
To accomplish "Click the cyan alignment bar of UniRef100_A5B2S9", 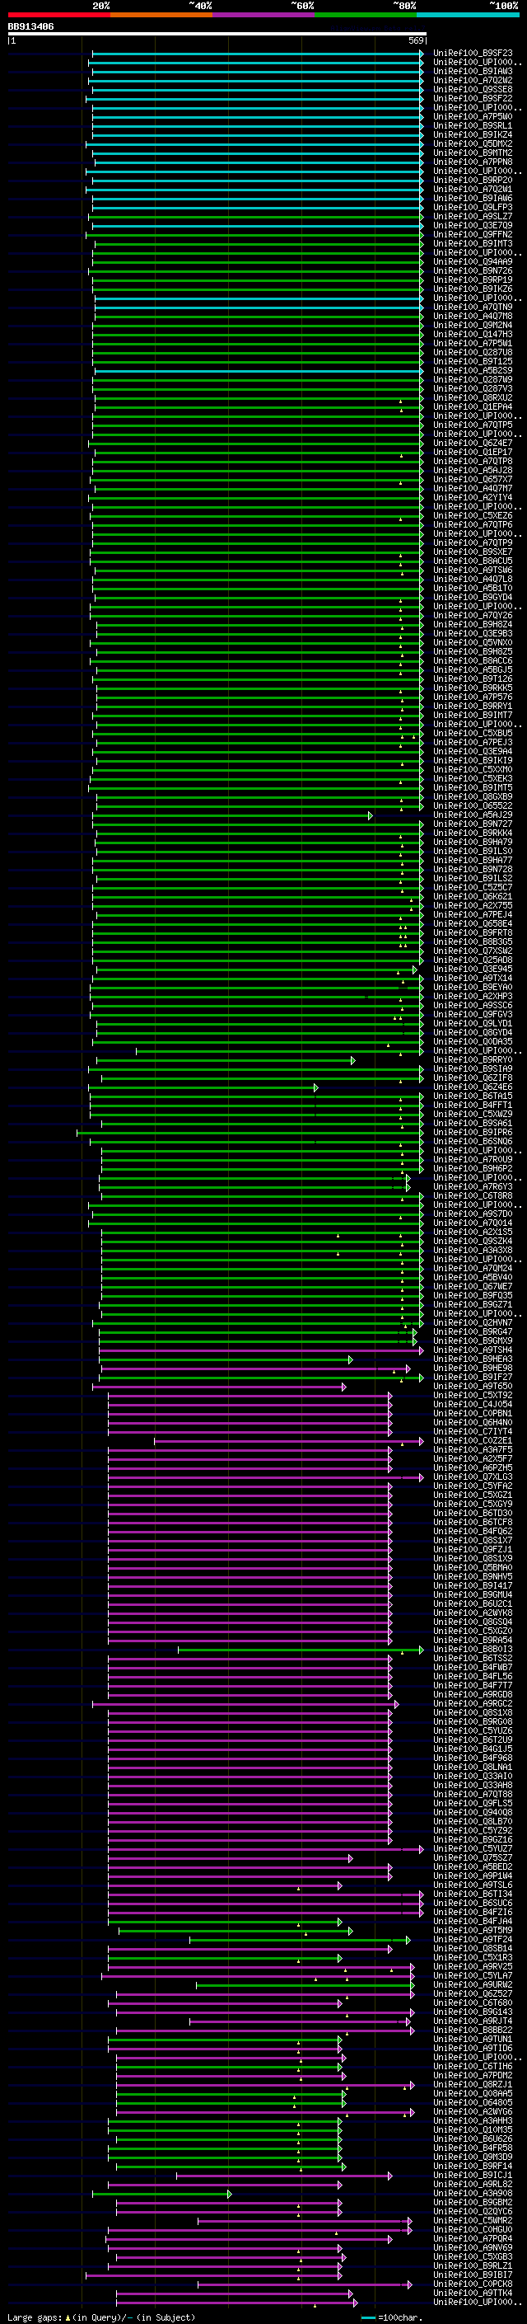I will 259,371.
